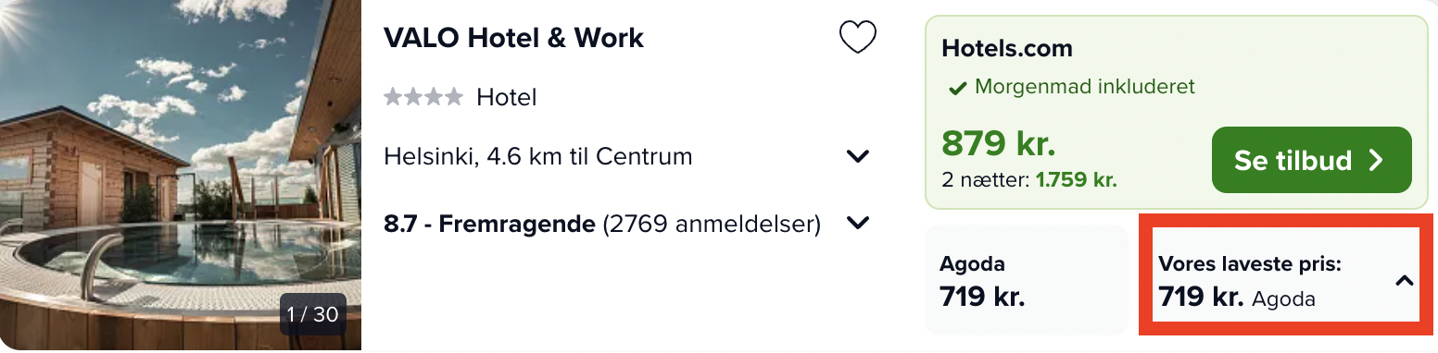
Task: Click the Helsinki, 4.6 km til Centrum text
Action: [538, 156]
